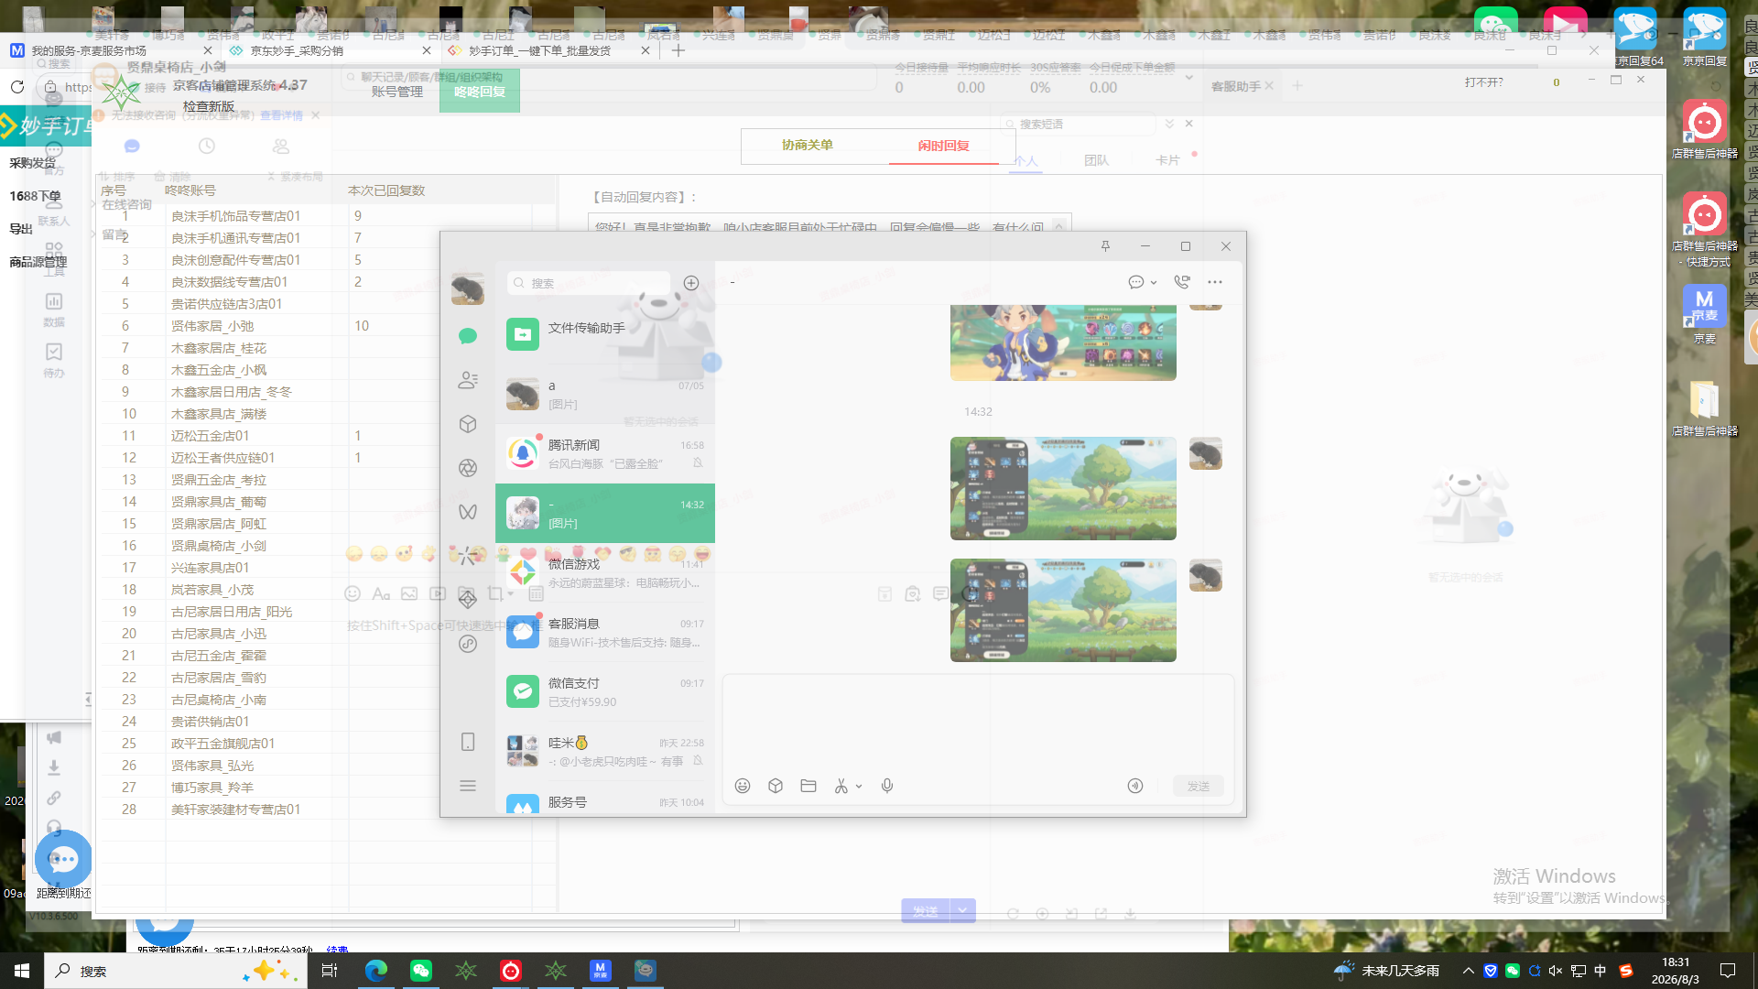
Task: Click the 搜索短语 search field
Action: tap(1079, 124)
